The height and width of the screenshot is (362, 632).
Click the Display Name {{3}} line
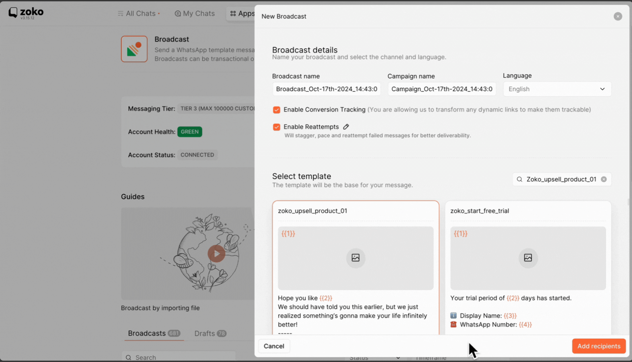[483, 316]
